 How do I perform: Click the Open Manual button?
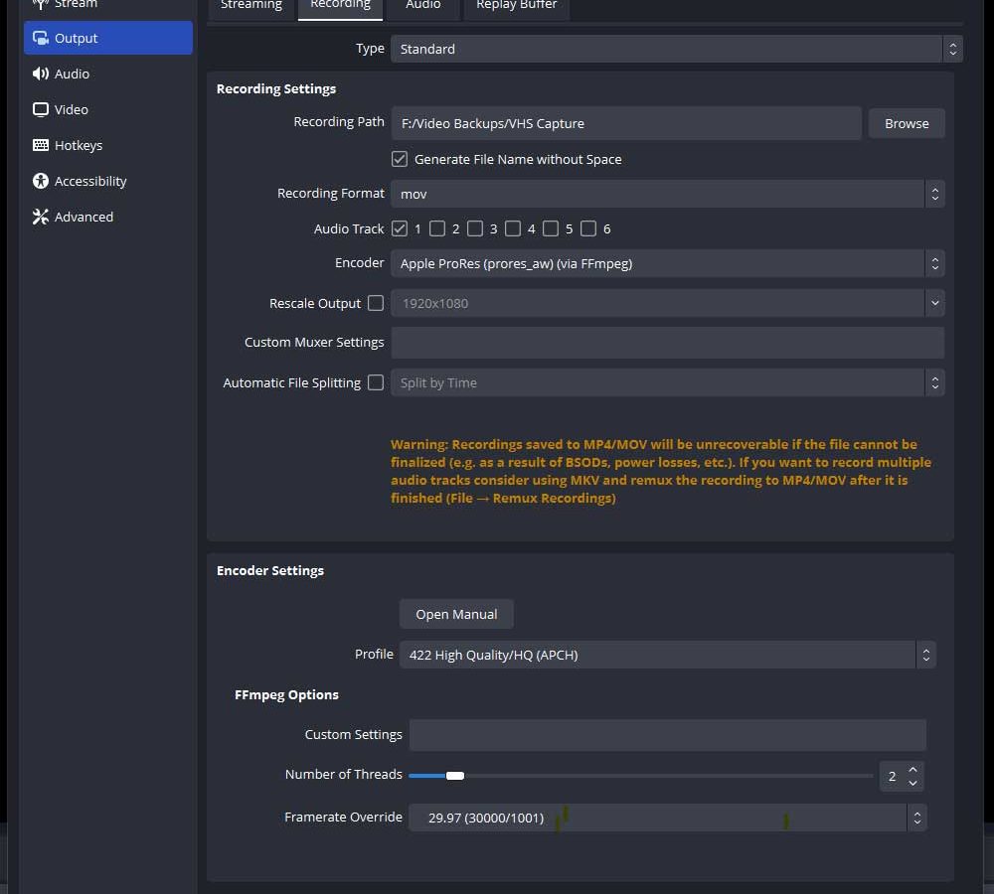456,614
